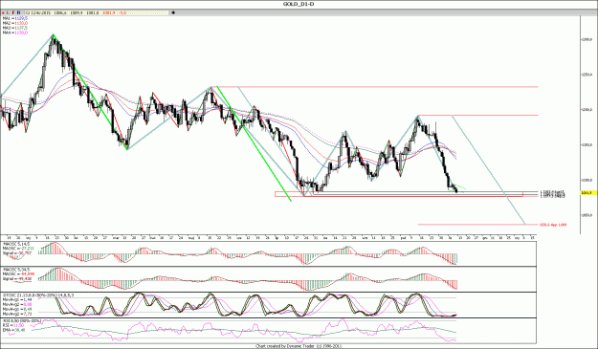Click the RSI 8,50 indicator title

click(x=22, y=321)
